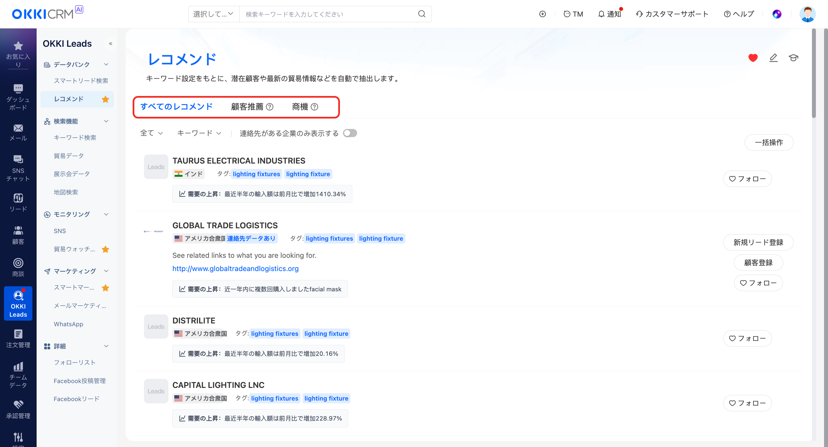Click the 一括操作 bulk action button

[769, 142]
